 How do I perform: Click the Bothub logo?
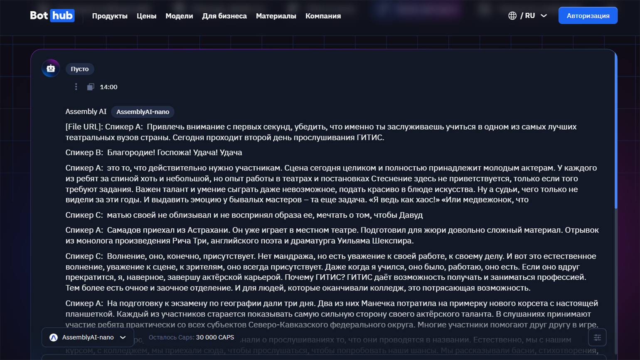52,16
